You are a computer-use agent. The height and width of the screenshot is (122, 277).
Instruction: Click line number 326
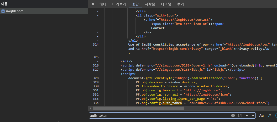(x=96, y=65)
